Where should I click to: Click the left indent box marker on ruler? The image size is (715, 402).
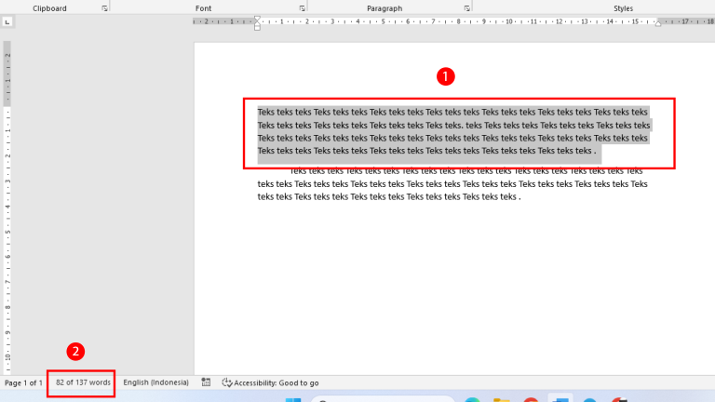(x=257, y=28)
